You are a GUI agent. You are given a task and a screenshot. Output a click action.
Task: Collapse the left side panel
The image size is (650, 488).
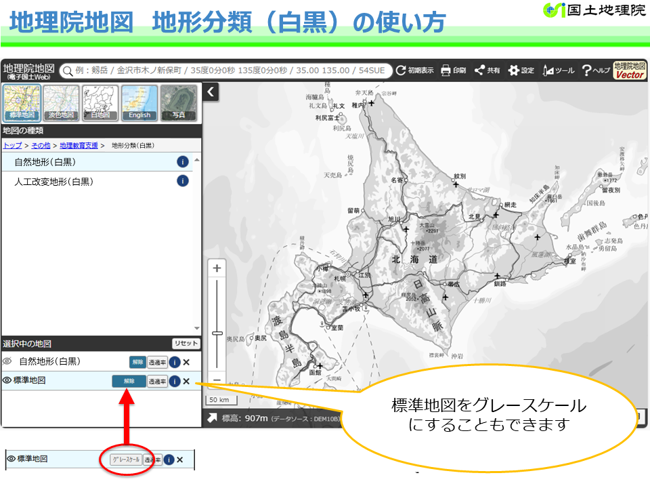tap(211, 91)
